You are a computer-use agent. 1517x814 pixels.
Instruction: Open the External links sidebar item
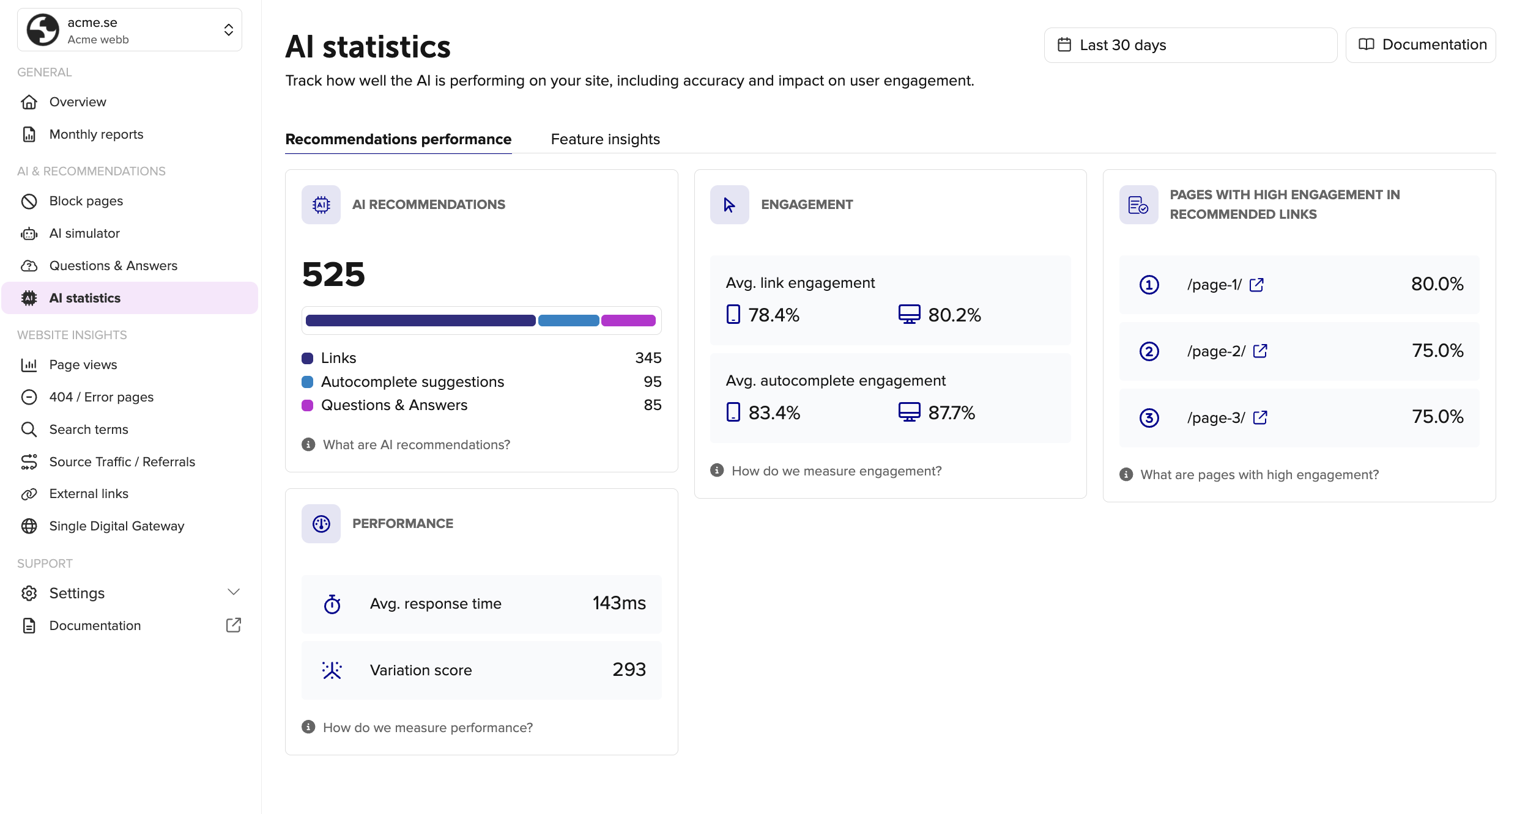pyautogui.click(x=88, y=493)
